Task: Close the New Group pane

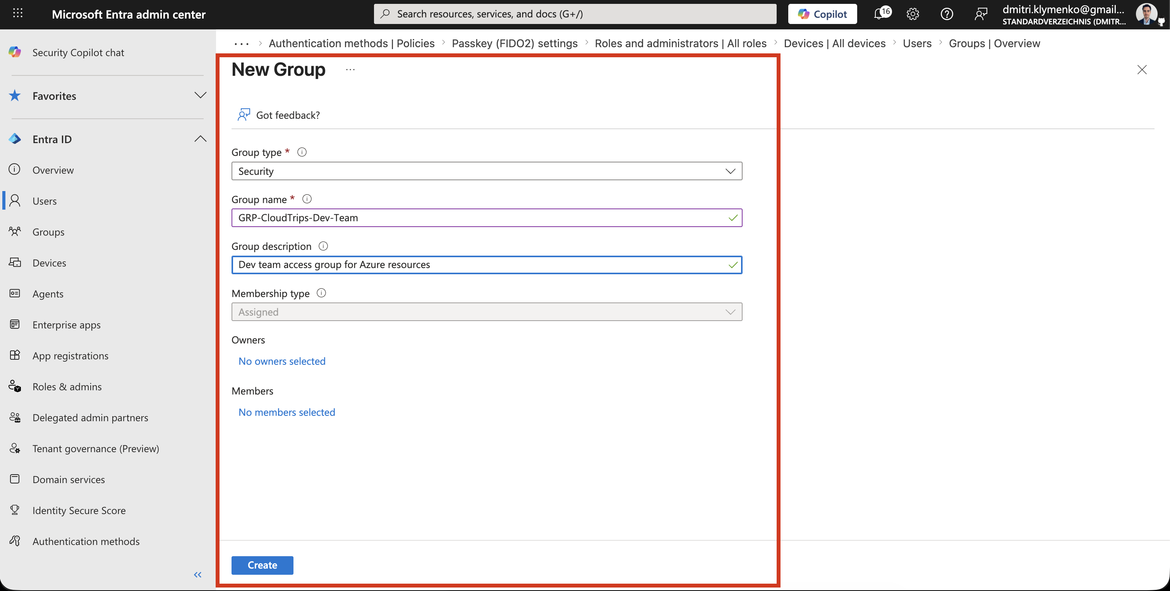Action: pyautogui.click(x=1142, y=70)
